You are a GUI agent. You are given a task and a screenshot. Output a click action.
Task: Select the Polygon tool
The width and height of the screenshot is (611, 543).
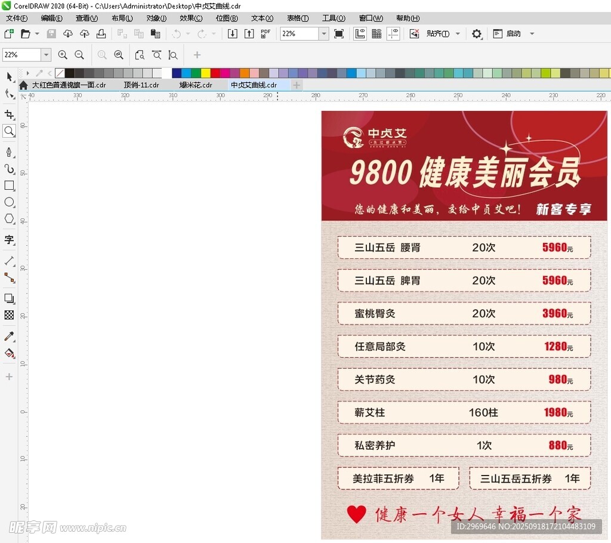(9, 219)
